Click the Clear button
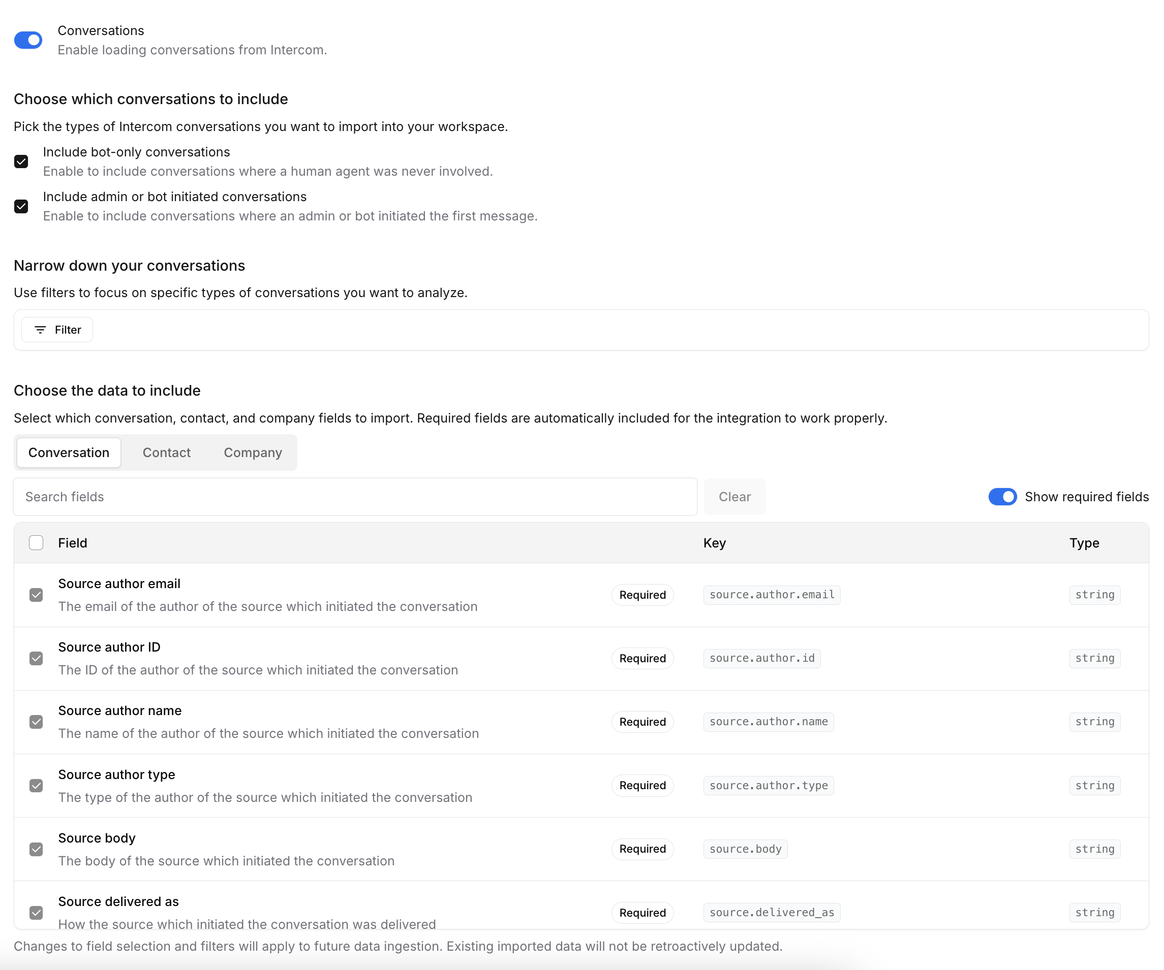1164x970 pixels. point(734,497)
